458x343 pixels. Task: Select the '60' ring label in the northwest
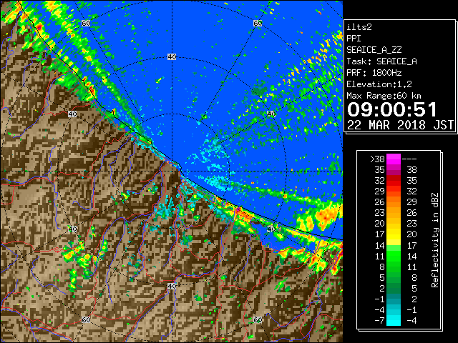86,23
